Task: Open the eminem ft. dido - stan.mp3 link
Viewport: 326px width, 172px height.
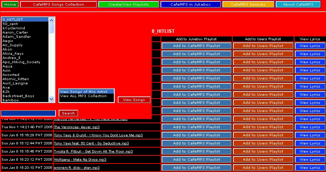Action: (77, 168)
